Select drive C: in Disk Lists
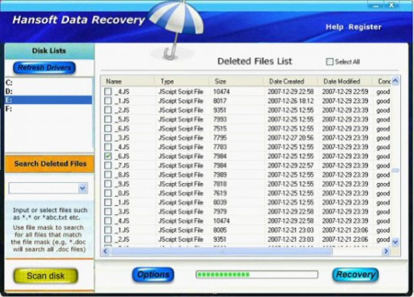The image size is (414, 297). [x=49, y=83]
